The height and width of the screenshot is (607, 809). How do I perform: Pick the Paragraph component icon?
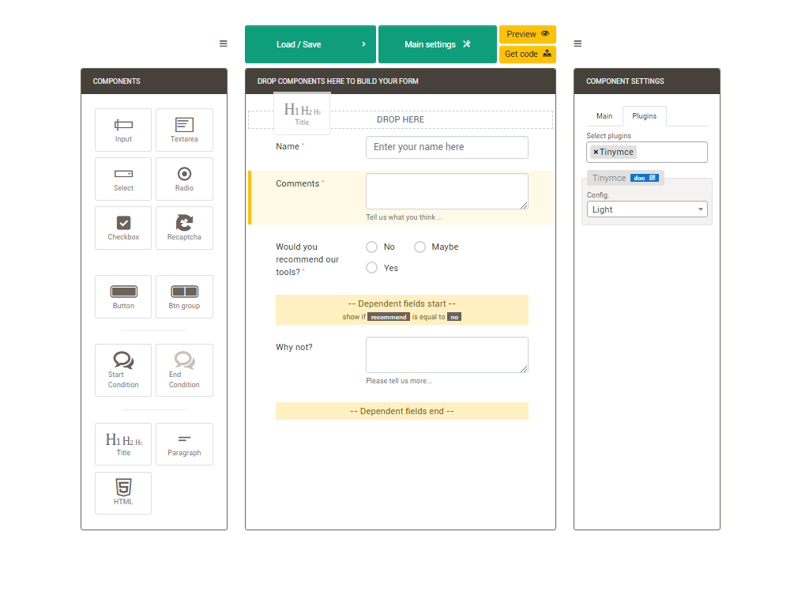pos(184,444)
